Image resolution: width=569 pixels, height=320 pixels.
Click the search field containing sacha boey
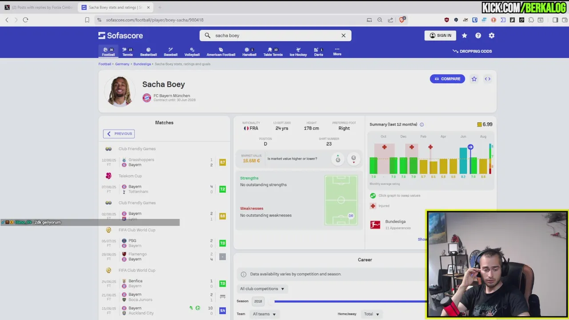[275, 36]
